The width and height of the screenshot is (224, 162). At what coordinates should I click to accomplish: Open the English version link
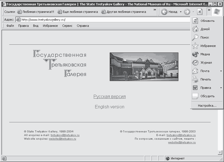(109, 107)
